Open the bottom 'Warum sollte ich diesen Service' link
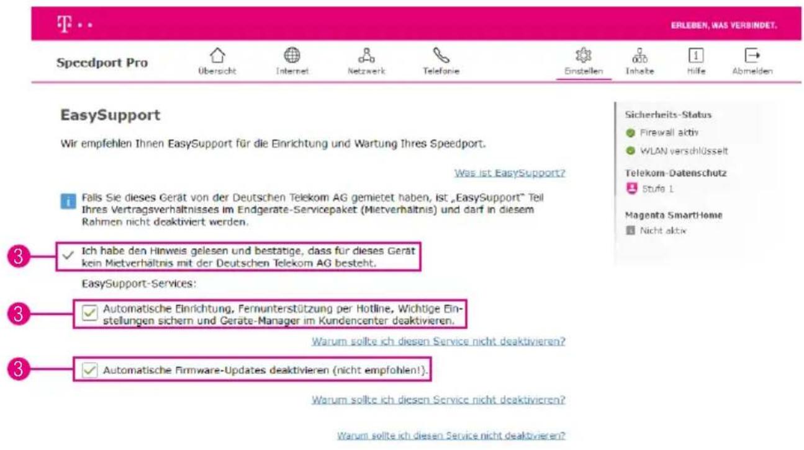804x450 pixels. [451, 435]
